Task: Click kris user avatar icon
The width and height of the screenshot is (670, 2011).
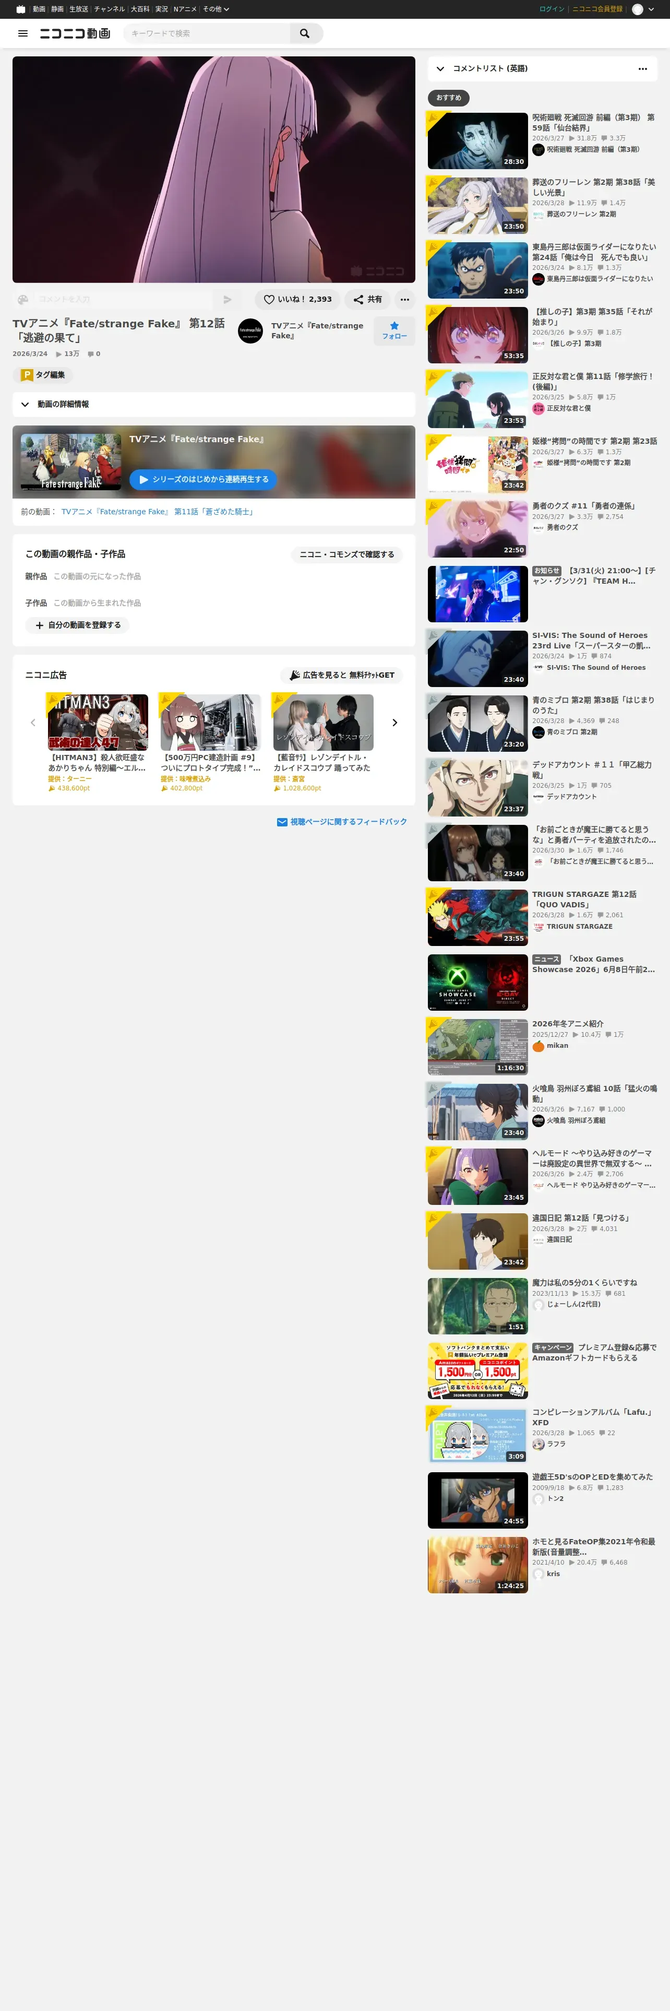Action: point(538,1574)
